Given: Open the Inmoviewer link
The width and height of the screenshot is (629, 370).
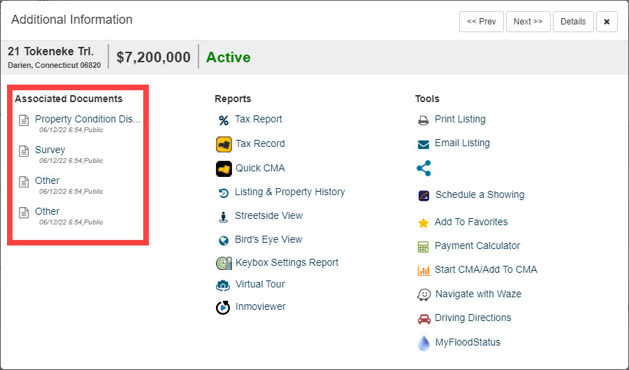Looking at the screenshot, I should pyautogui.click(x=261, y=306).
